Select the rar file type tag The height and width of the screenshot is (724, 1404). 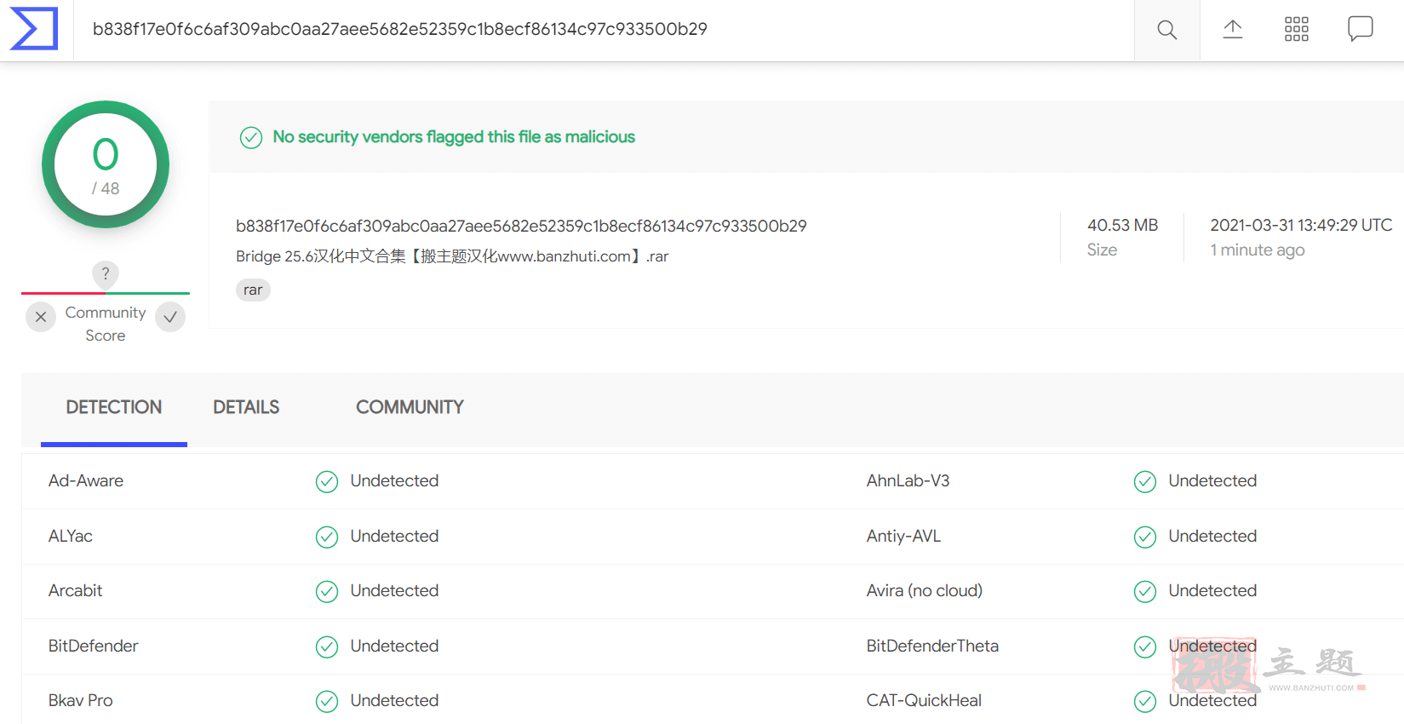pyautogui.click(x=253, y=290)
